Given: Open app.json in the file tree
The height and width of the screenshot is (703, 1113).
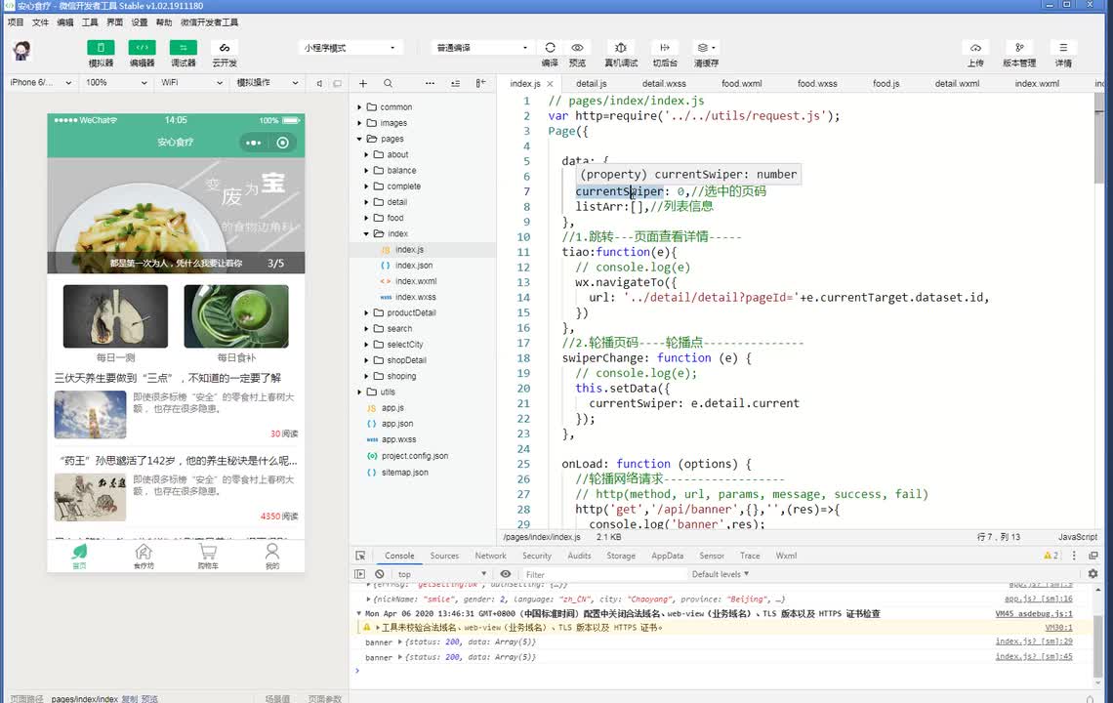Looking at the screenshot, I should [396, 424].
